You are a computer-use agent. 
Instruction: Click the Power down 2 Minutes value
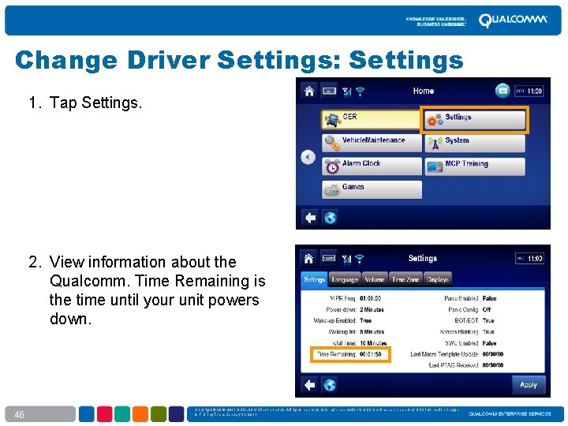pyautogui.click(x=372, y=310)
